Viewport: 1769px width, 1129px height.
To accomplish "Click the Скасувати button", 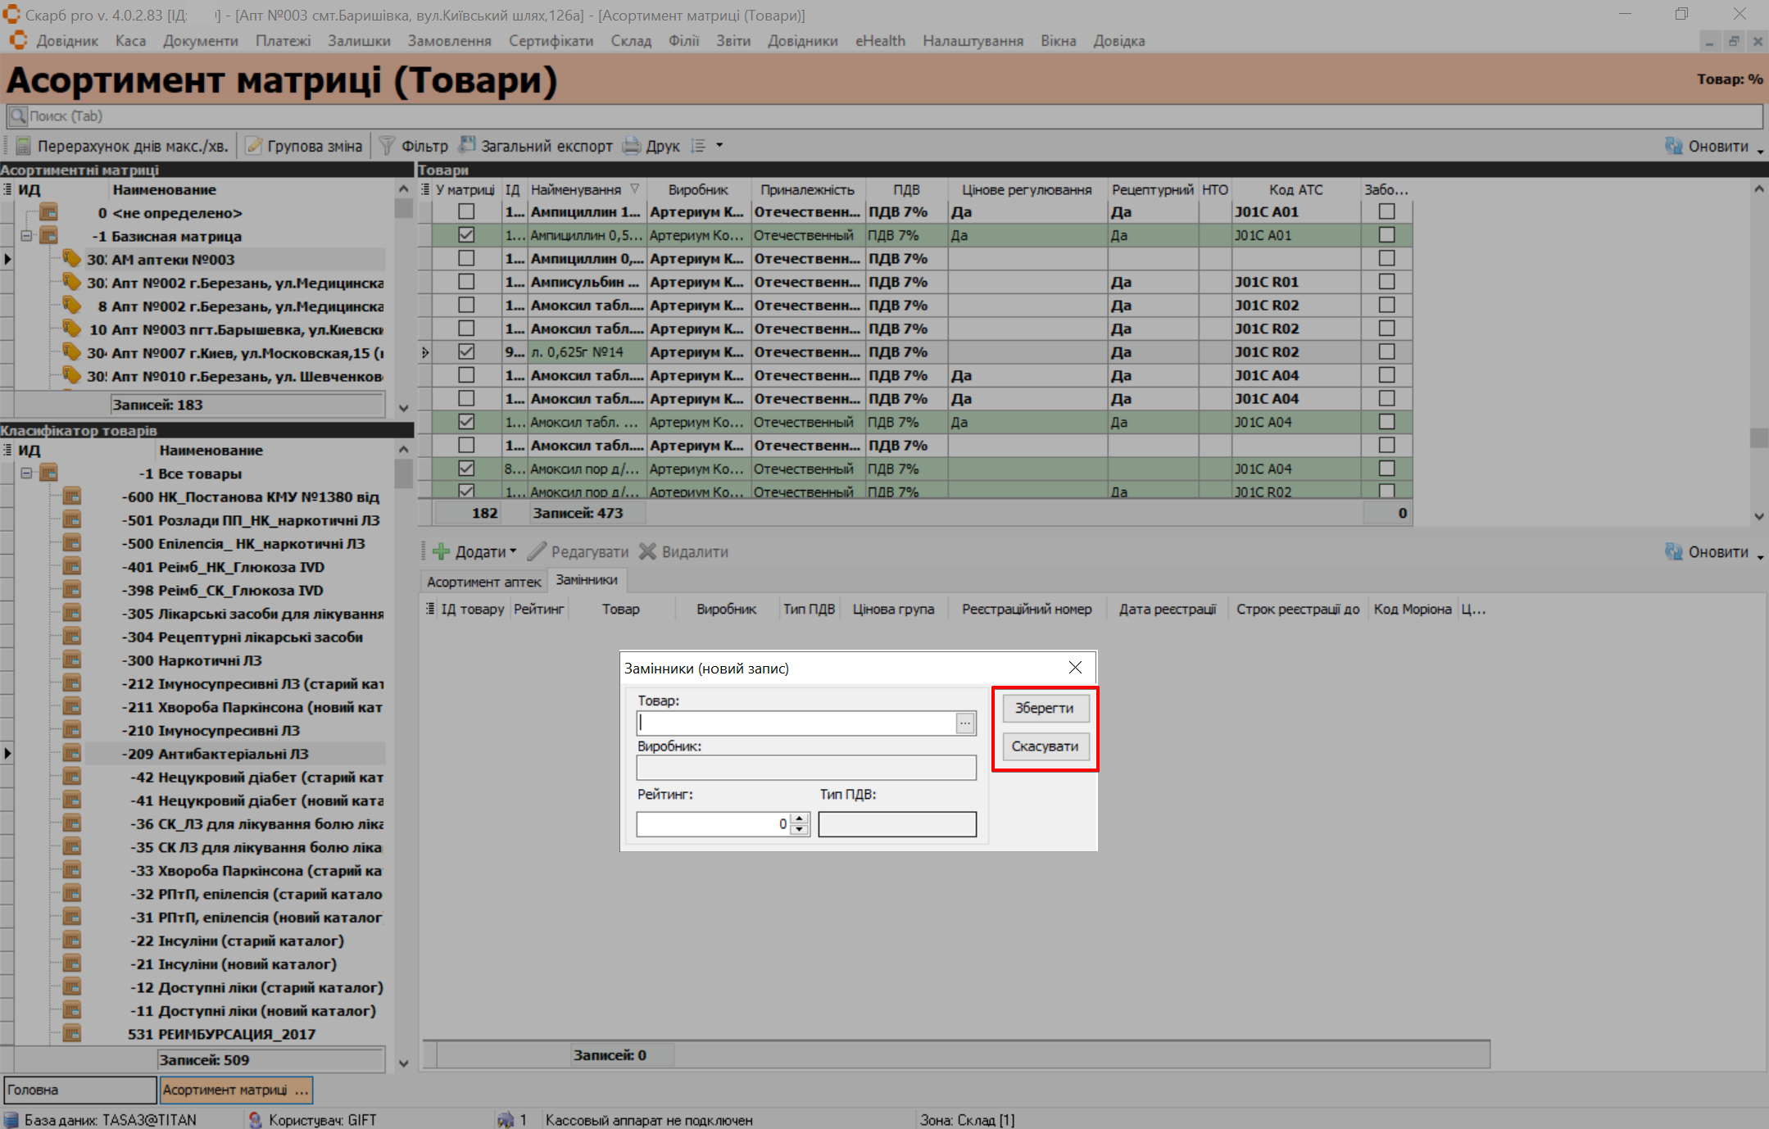I will pos(1045,746).
